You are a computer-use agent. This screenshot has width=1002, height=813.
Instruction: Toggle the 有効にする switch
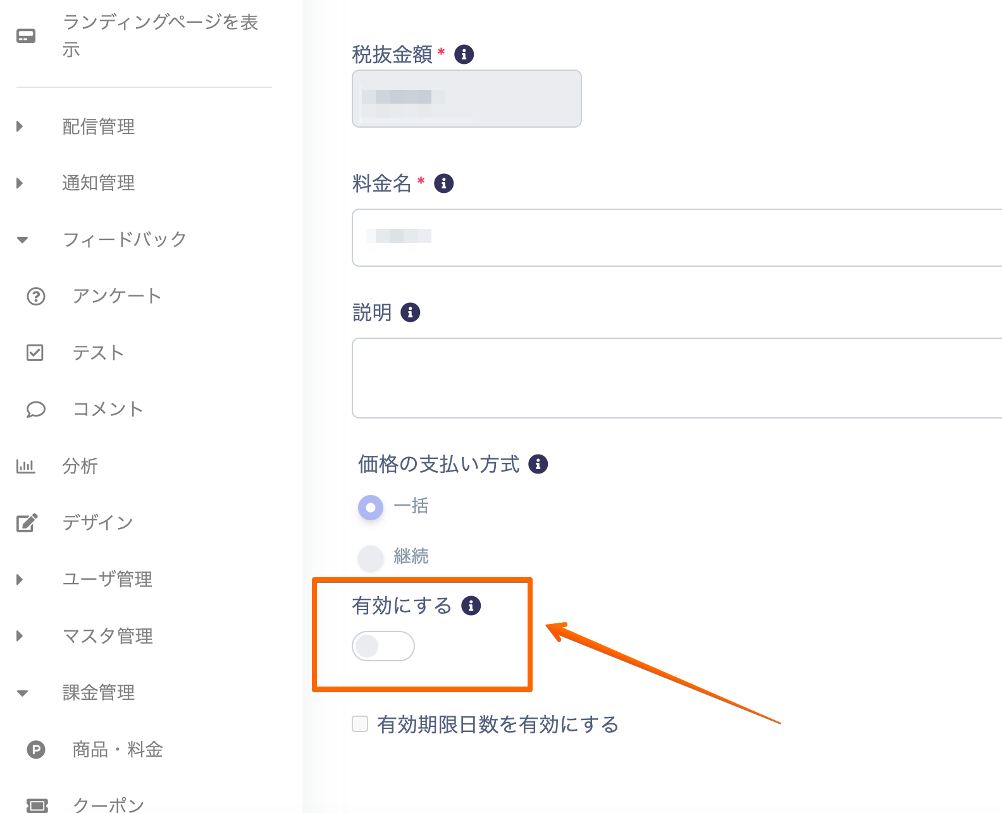(383, 646)
